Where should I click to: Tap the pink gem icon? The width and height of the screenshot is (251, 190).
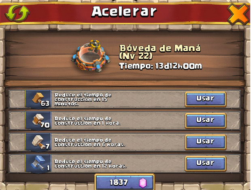pos(143,183)
